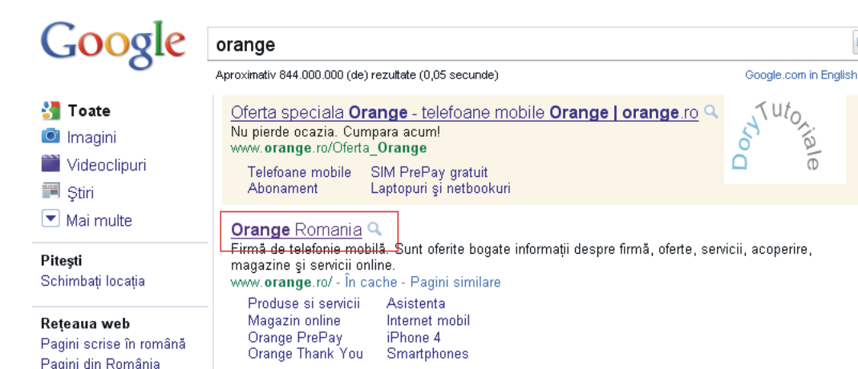Open the iPhone 4 sitelink
The width and height of the screenshot is (858, 369).
(x=414, y=337)
